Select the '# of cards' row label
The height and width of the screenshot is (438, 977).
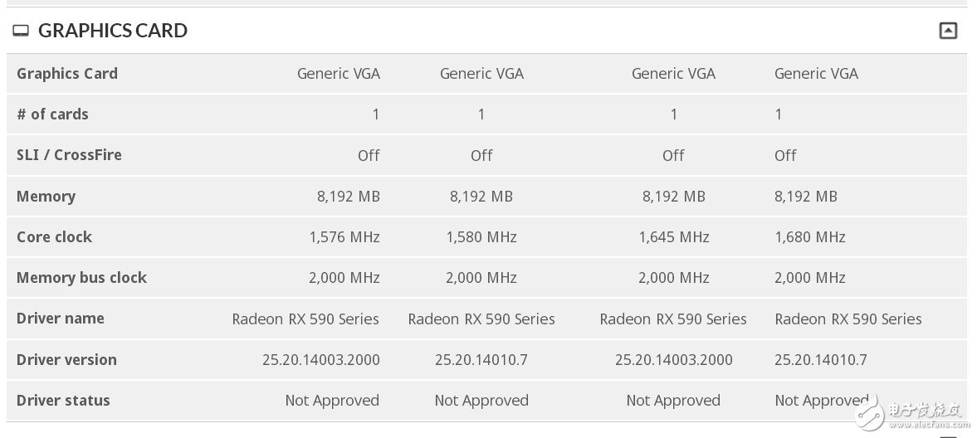pos(52,114)
